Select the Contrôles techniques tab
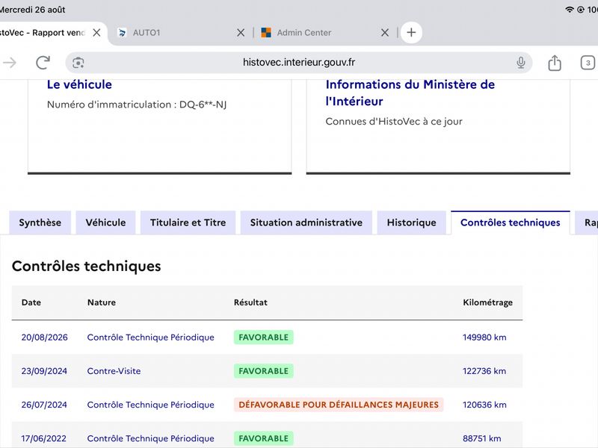 (x=511, y=223)
